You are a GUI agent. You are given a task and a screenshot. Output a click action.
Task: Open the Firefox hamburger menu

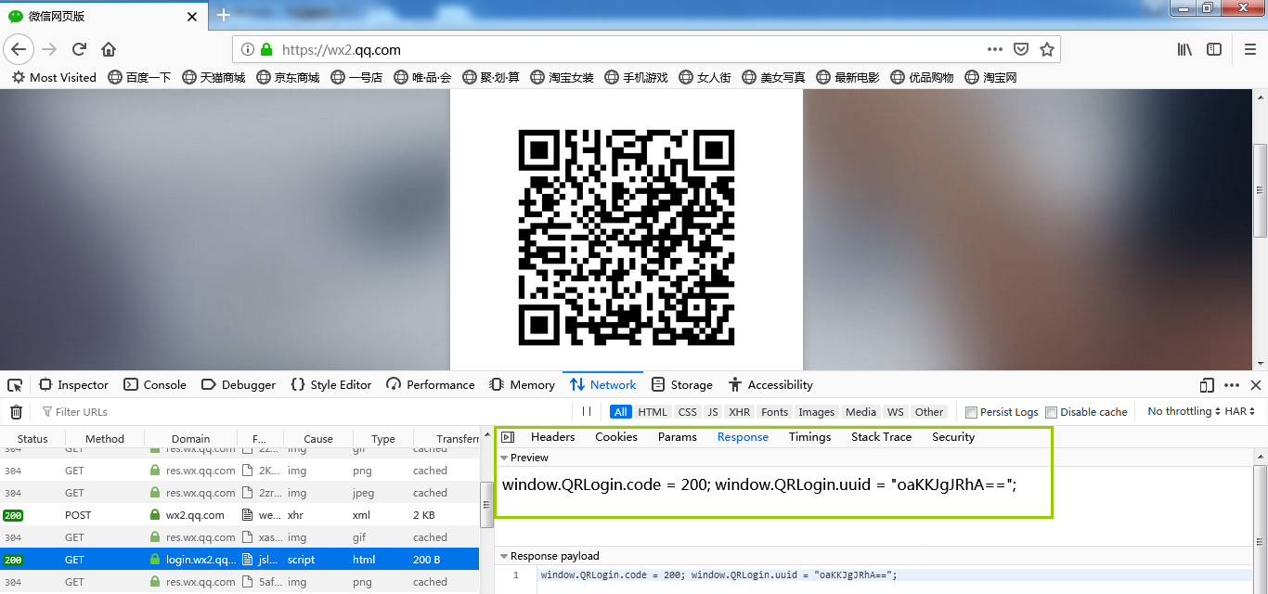(x=1249, y=49)
